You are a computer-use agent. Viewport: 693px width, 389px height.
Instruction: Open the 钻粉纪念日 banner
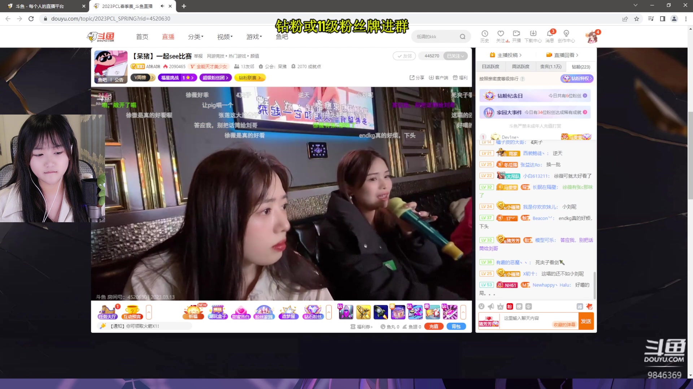(535, 96)
